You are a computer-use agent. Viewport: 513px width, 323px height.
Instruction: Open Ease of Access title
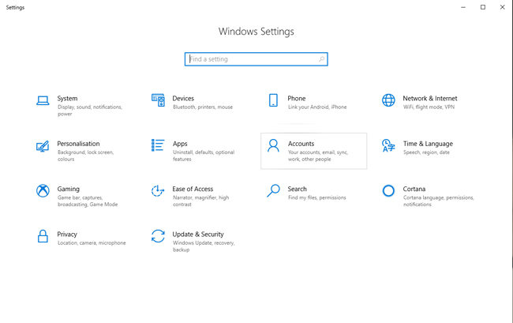click(193, 189)
